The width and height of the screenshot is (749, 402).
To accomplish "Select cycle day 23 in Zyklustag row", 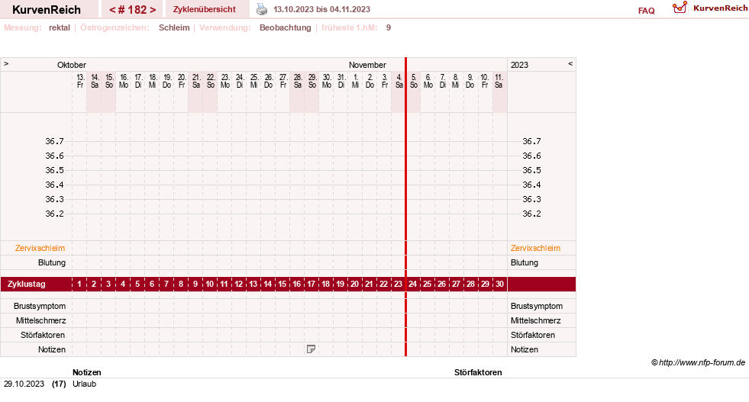I will [398, 284].
